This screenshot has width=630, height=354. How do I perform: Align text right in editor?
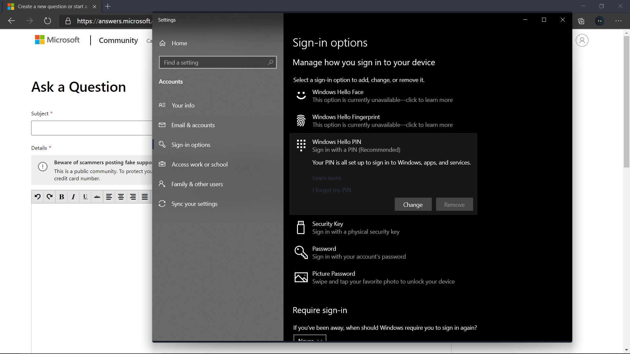click(133, 197)
